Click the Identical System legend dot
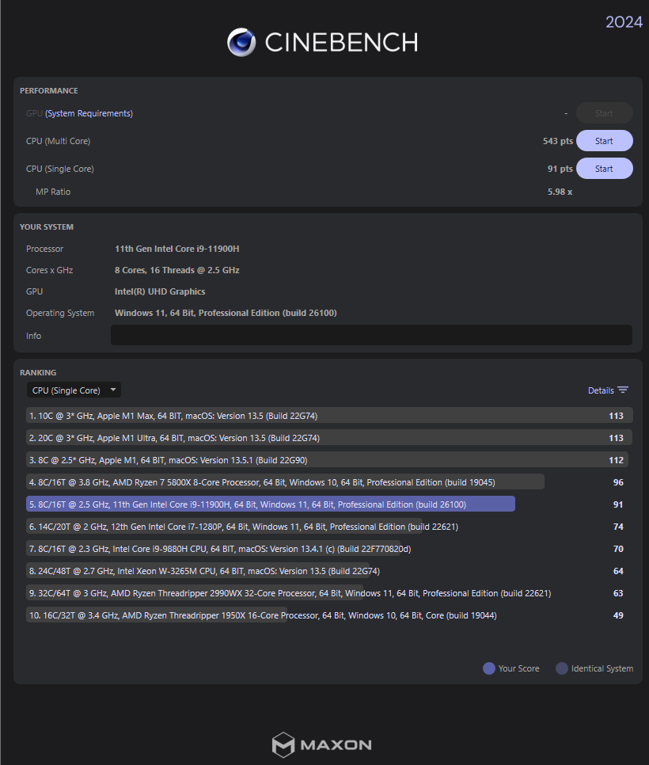This screenshot has width=649, height=765. (x=562, y=668)
